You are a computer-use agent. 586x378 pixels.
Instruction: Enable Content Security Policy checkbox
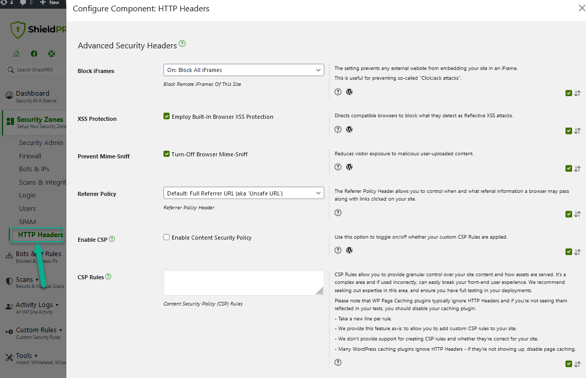point(167,237)
